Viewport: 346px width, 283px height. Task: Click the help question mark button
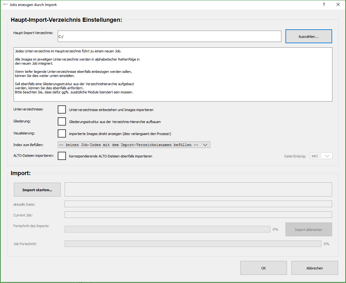click(x=324, y=5)
